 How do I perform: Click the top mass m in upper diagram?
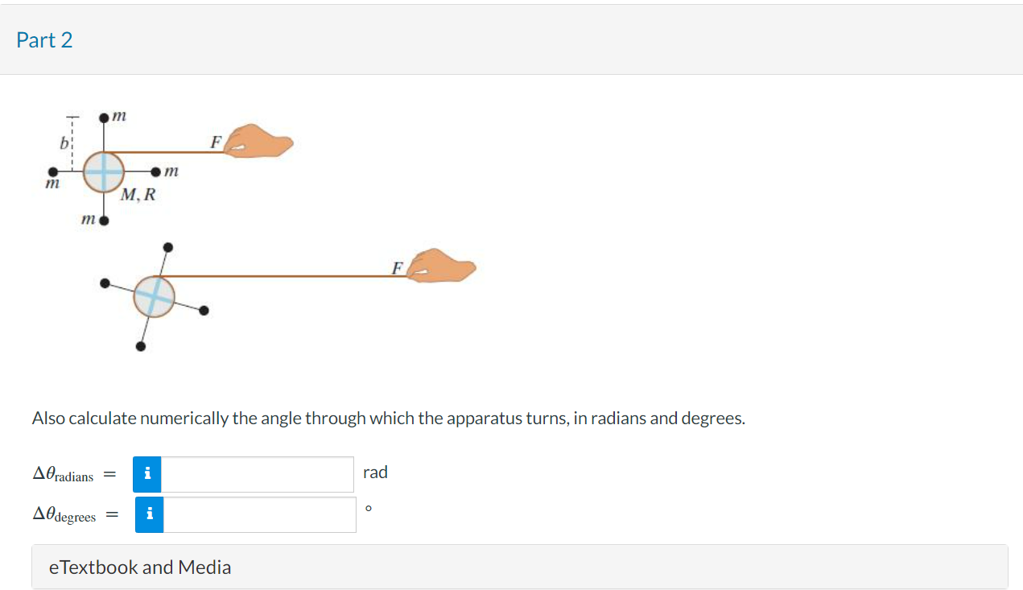[x=104, y=118]
